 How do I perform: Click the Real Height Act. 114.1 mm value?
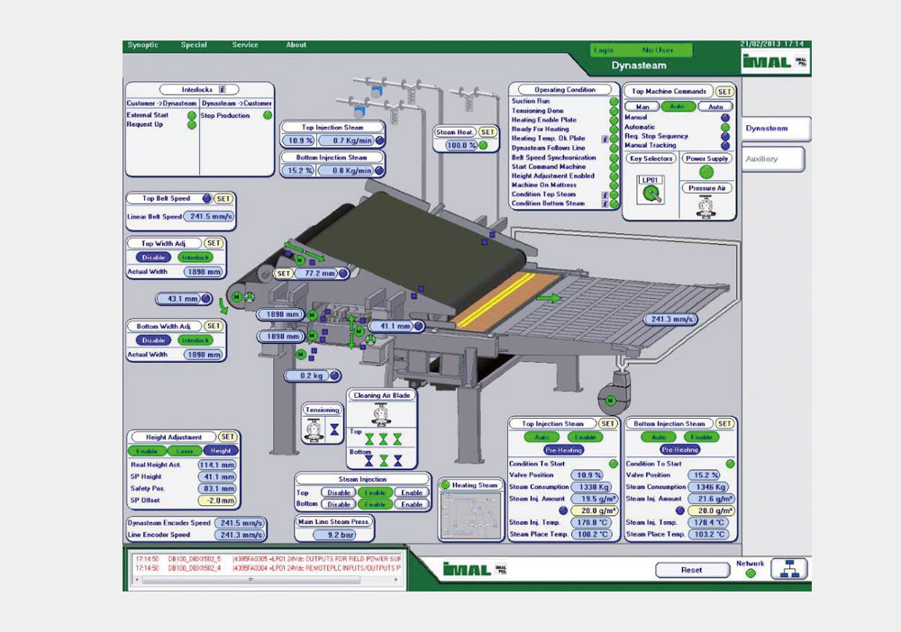pos(216,465)
